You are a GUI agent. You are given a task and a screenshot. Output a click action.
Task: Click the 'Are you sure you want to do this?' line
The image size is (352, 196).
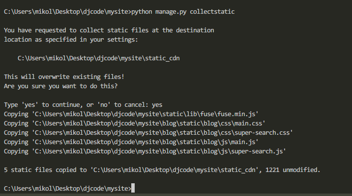60,86
